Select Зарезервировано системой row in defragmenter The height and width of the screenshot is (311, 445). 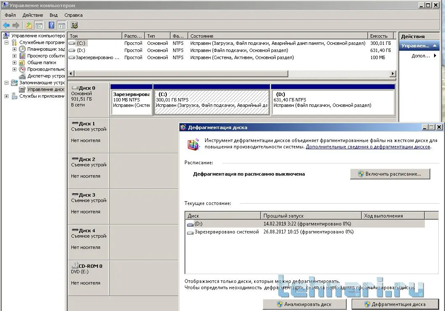pos(305,232)
